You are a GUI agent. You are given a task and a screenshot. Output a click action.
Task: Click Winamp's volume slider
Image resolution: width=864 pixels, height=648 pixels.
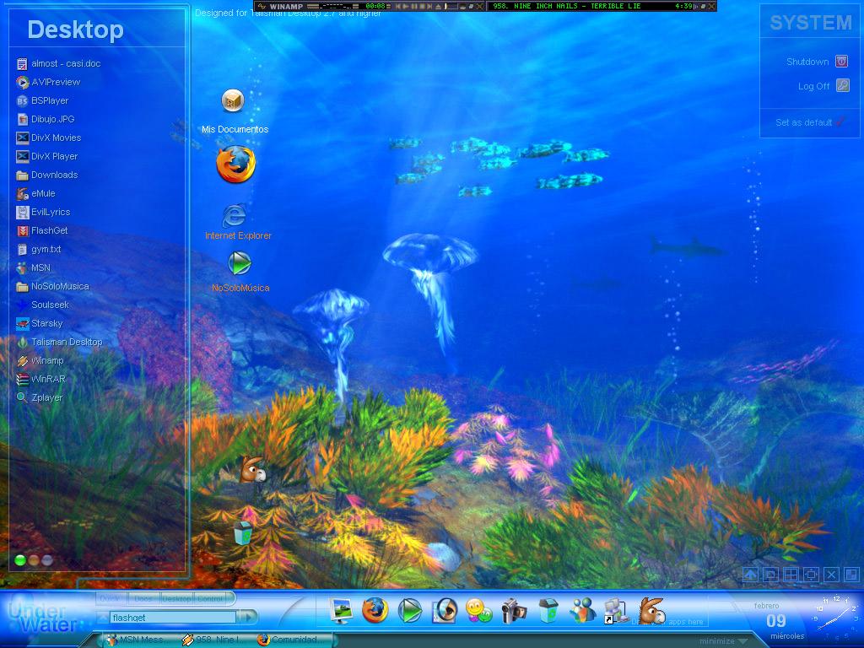click(451, 6)
